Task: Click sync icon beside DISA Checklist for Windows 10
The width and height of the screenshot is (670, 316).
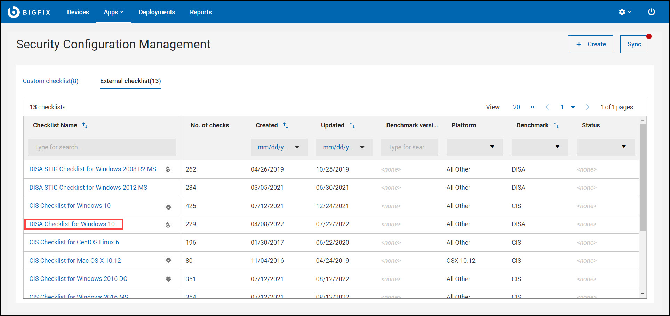Action: (x=168, y=225)
